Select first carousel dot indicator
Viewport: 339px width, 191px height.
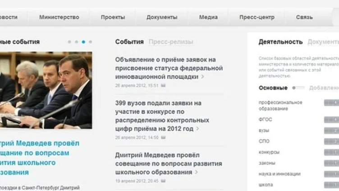(69, 42)
